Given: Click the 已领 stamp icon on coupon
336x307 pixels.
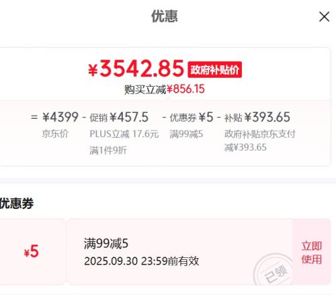Looking at the screenshot, I should 274,270.
